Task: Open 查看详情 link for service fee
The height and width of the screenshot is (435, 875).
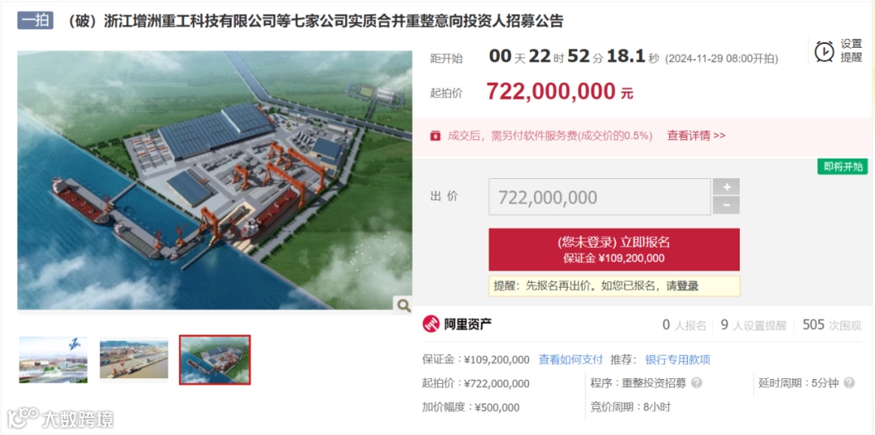Action: coord(696,135)
